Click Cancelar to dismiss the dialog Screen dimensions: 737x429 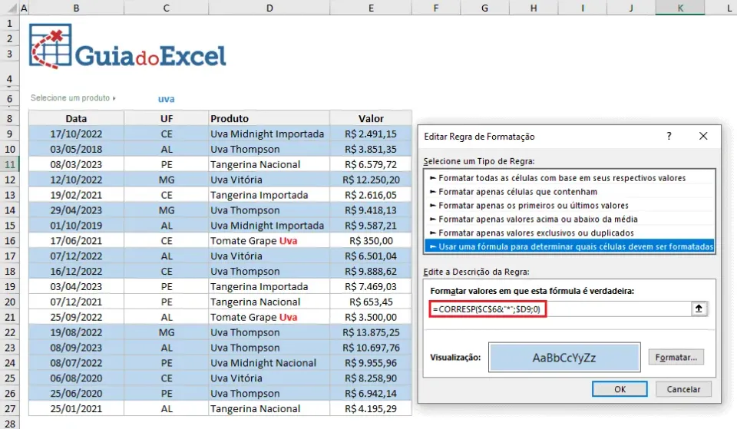tap(683, 389)
